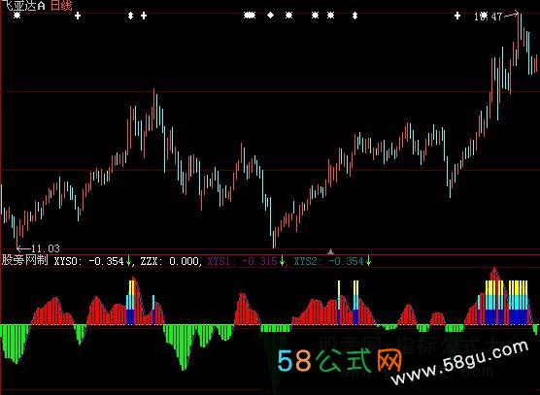
Task: Click the leftmost star marker in top row
Action: (17, 16)
